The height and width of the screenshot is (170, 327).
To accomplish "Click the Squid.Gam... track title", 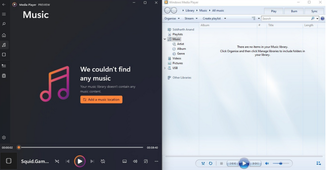I will pos(35,161).
